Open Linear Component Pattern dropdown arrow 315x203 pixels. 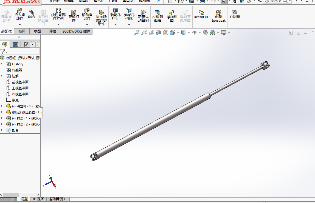pos(58,25)
